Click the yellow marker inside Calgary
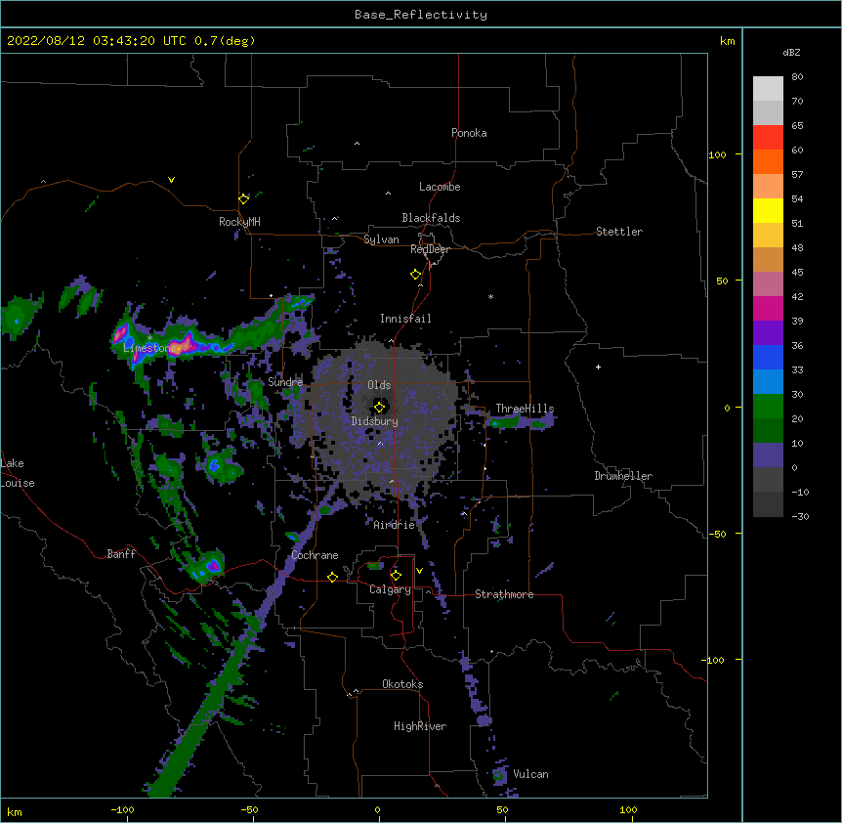This screenshot has width=842, height=823. point(396,576)
